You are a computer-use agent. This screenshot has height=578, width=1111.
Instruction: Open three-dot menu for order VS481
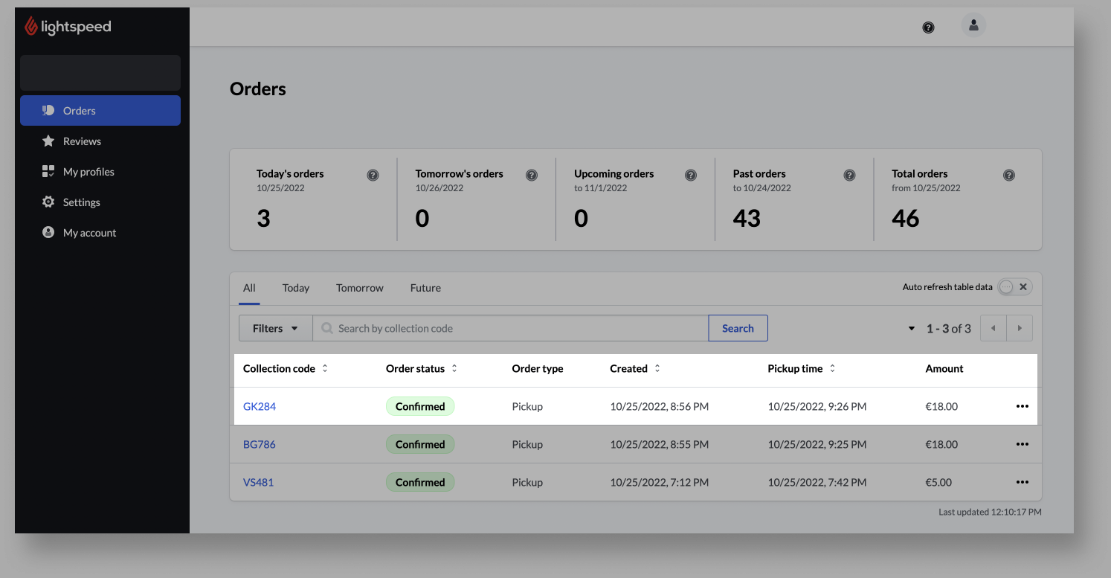(x=1023, y=482)
